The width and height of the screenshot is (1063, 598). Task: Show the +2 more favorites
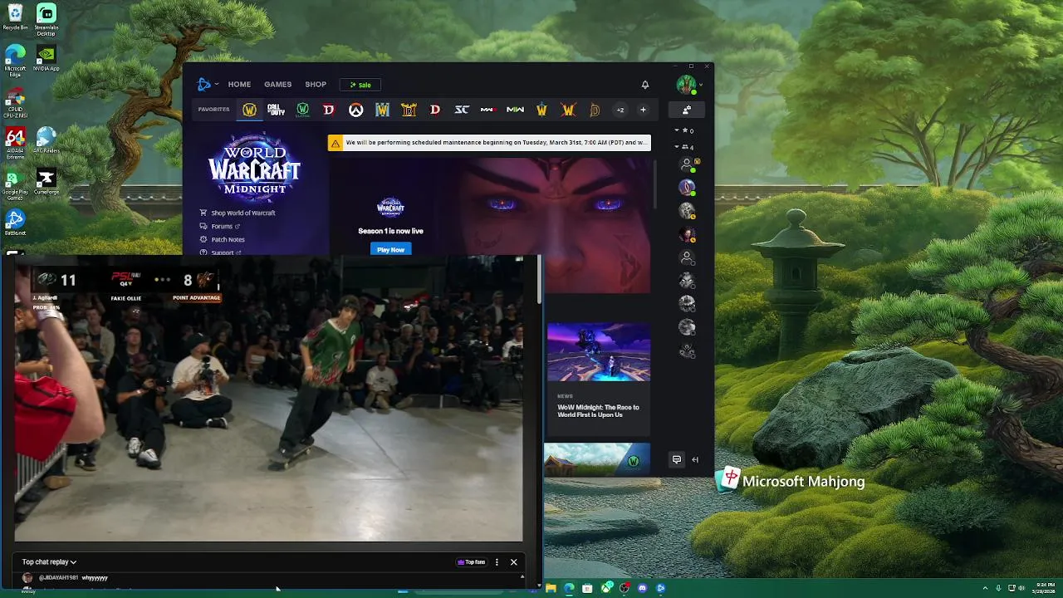pos(620,110)
